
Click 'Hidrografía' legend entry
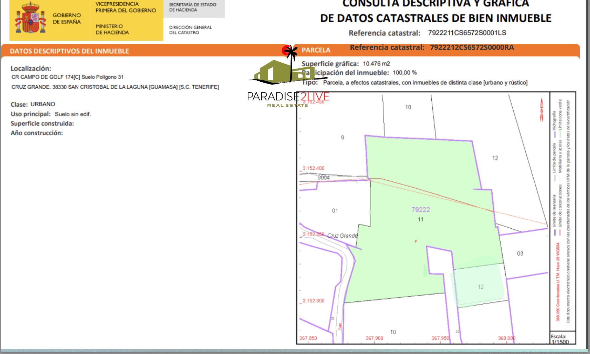554,124
